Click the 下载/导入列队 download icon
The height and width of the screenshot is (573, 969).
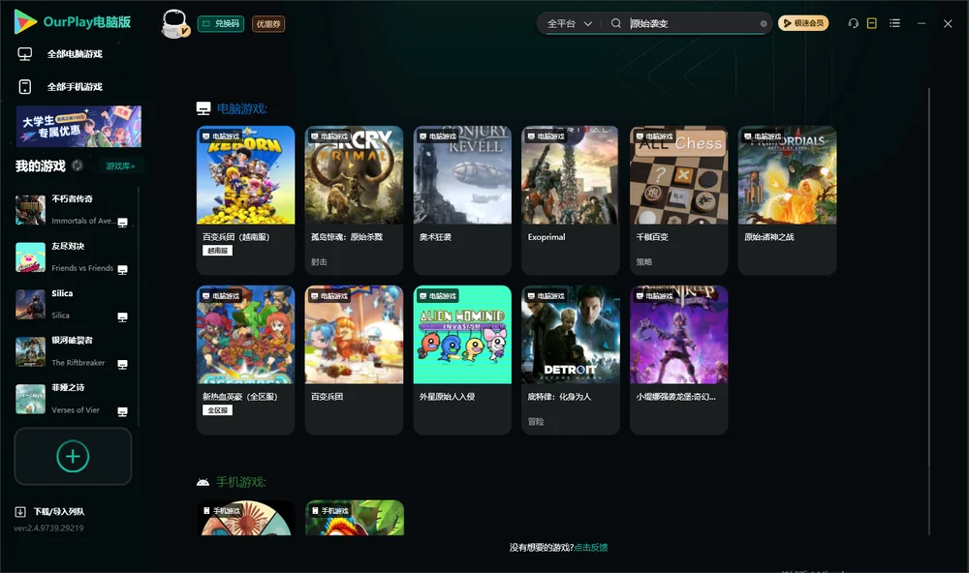[20, 511]
